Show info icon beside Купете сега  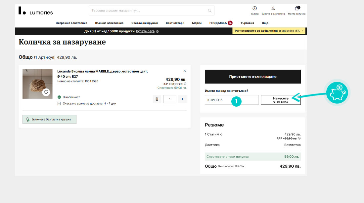coord(158,31)
